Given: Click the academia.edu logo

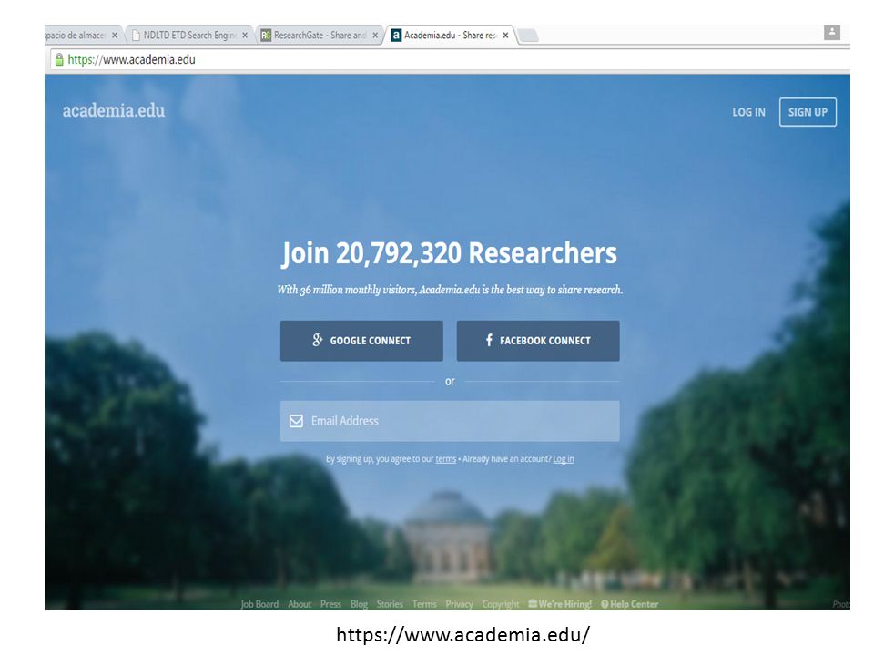Looking at the screenshot, I should 114,110.
